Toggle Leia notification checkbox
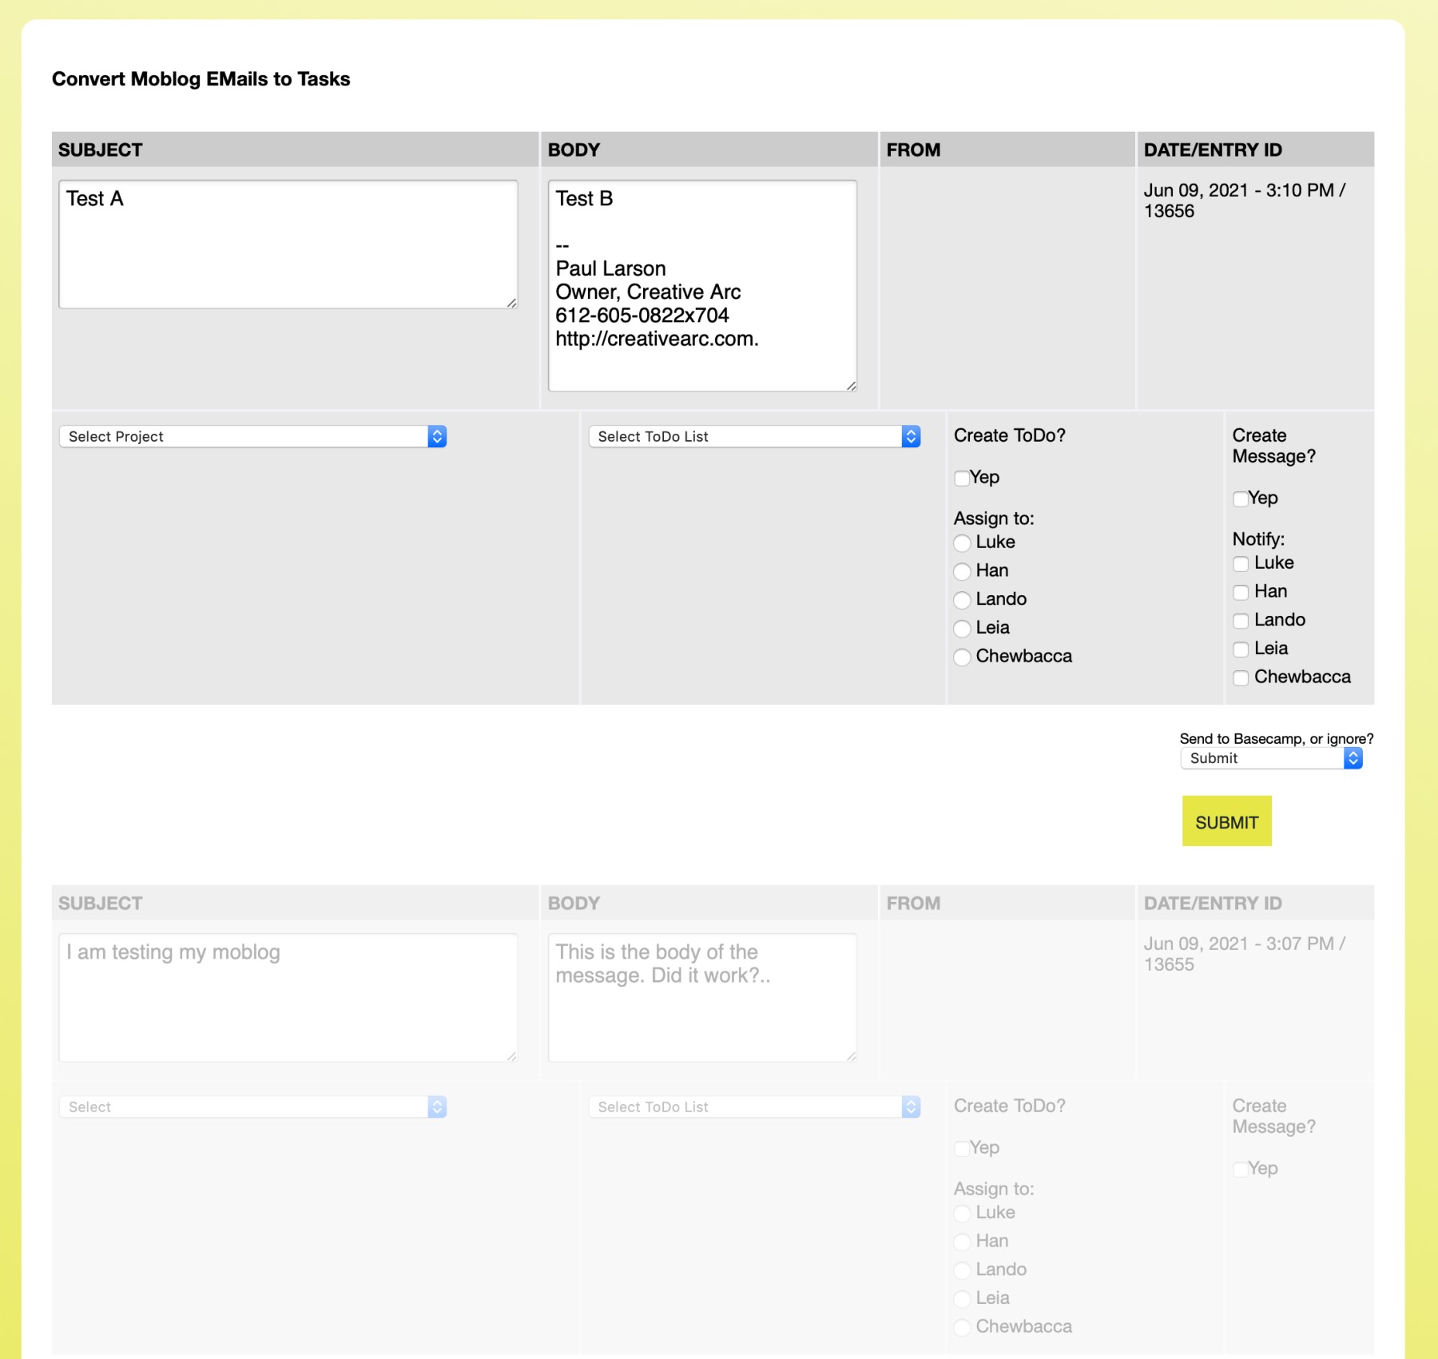Viewport: 1438px width, 1359px height. [x=1241, y=650]
